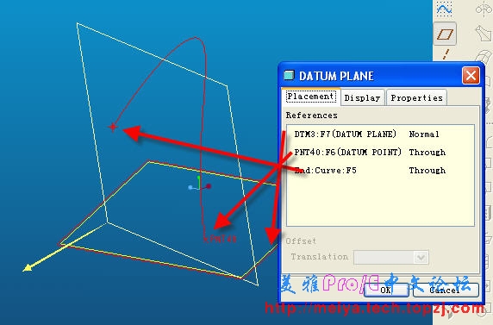Cancel the datum plane creation
The width and height of the screenshot is (493, 325).
coord(446,290)
